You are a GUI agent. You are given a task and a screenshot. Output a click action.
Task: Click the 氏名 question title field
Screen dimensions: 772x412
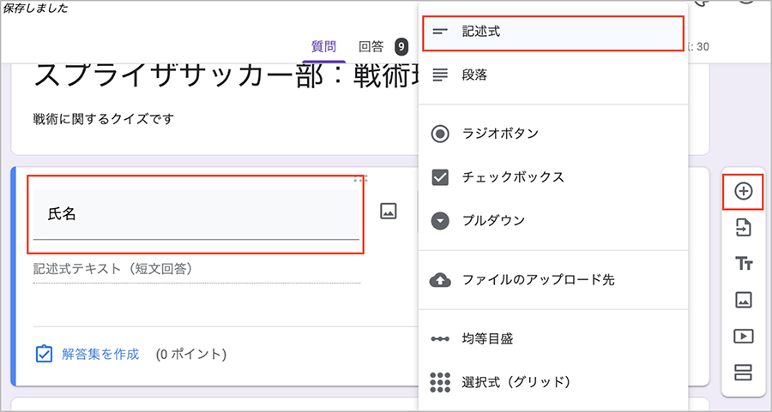point(196,214)
